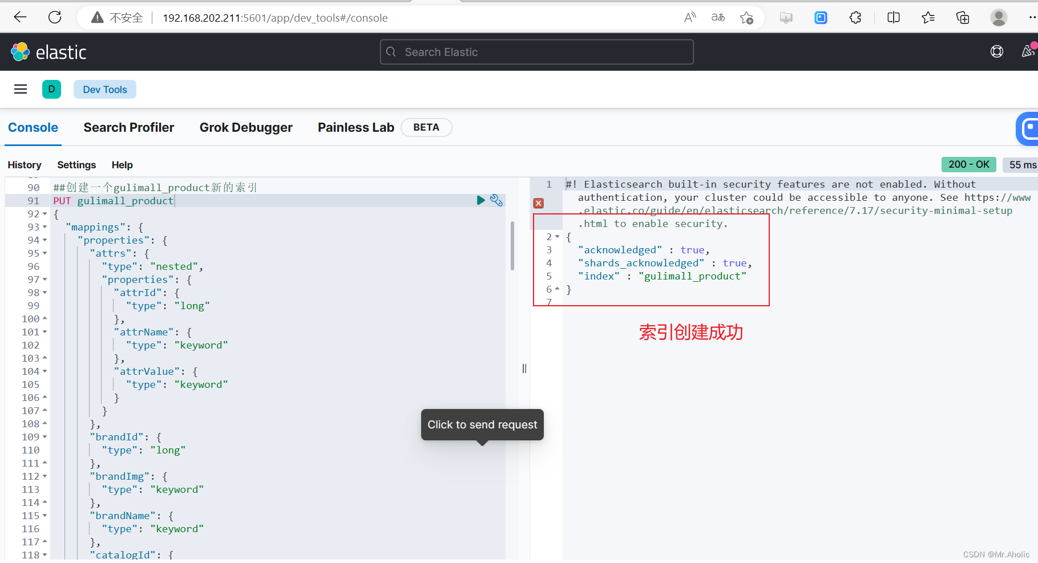Focus the Search Elastic input field

point(537,52)
